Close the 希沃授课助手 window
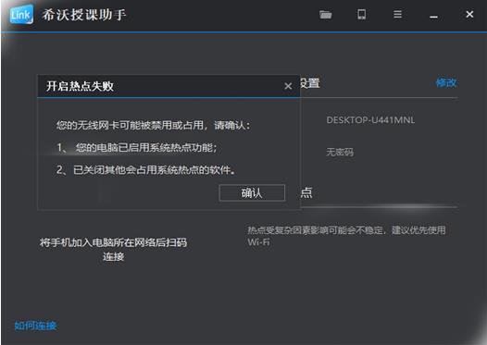This screenshot has width=487, height=345. click(x=469, y=14)
